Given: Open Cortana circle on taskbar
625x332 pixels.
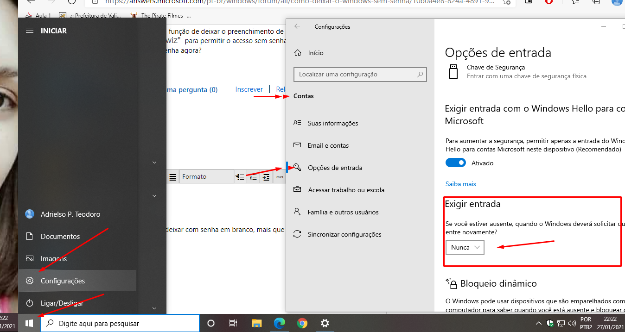Looking at the screenshot, I should tap(210, 323).
